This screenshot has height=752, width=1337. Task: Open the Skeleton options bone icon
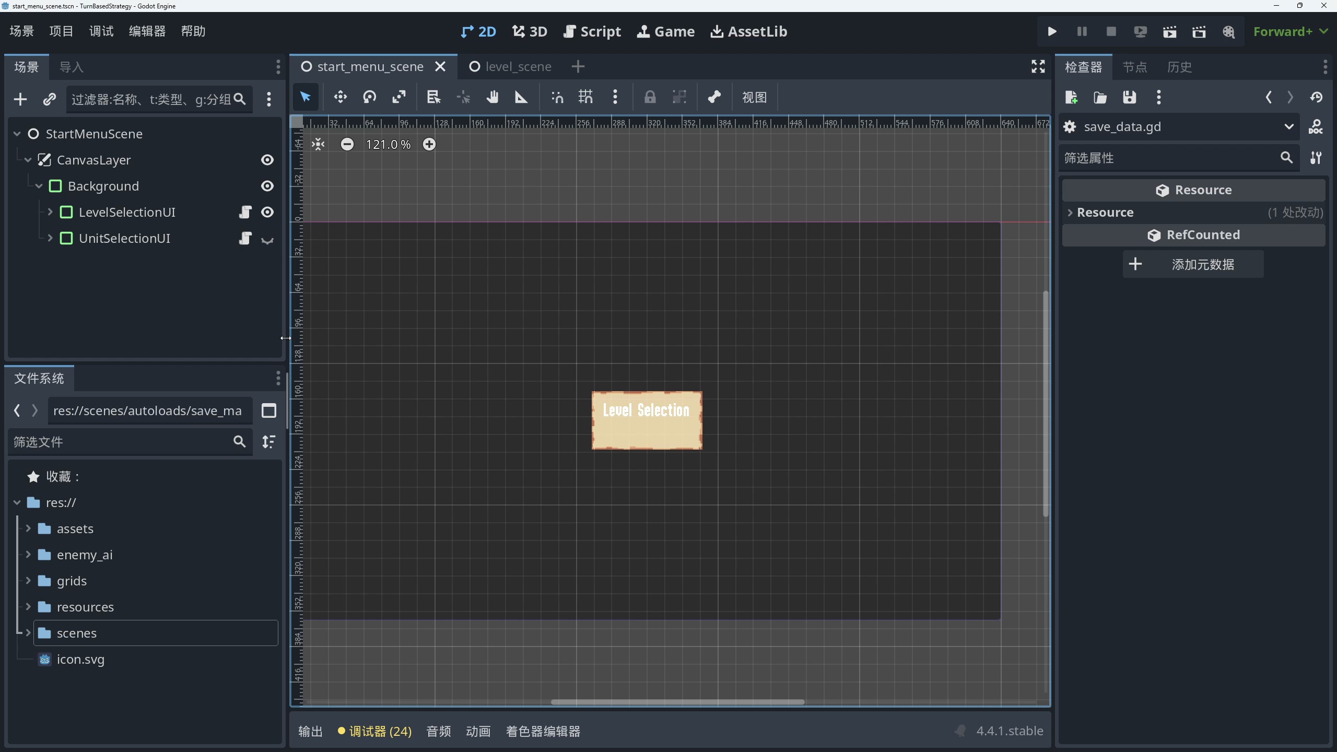[x=714, y=97]
